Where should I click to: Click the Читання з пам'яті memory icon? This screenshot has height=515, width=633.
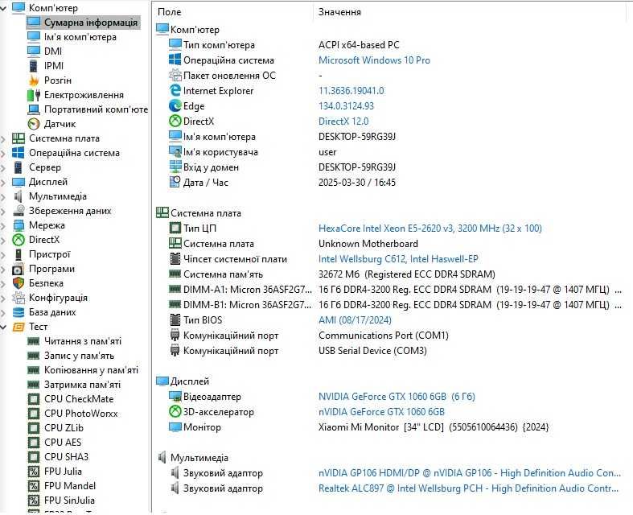[x=33, y=341]
